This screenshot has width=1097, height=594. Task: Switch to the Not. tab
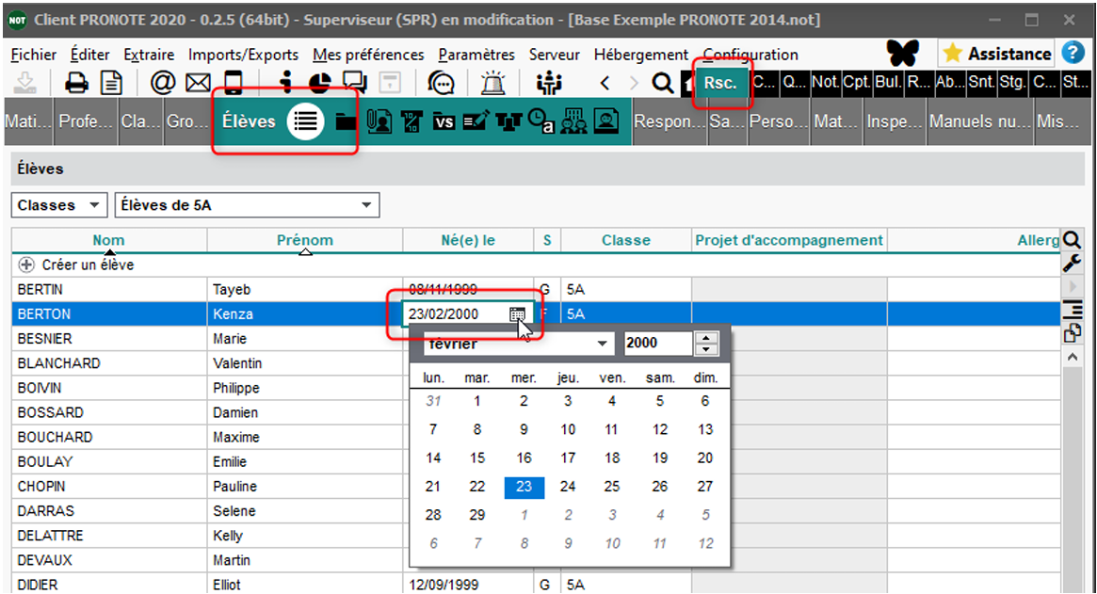(825, 83)
